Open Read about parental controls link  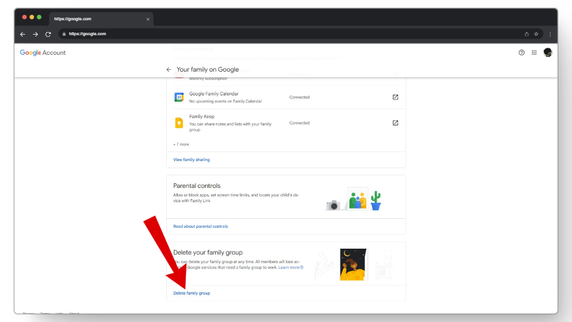[201, 227]
